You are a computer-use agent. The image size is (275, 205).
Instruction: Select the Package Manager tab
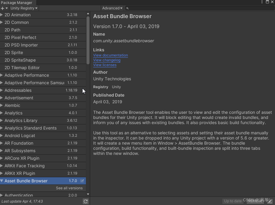(17, 2)
